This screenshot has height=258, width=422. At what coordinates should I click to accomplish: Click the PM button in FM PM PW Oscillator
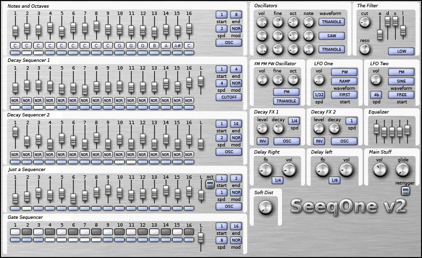click(286, 92)
